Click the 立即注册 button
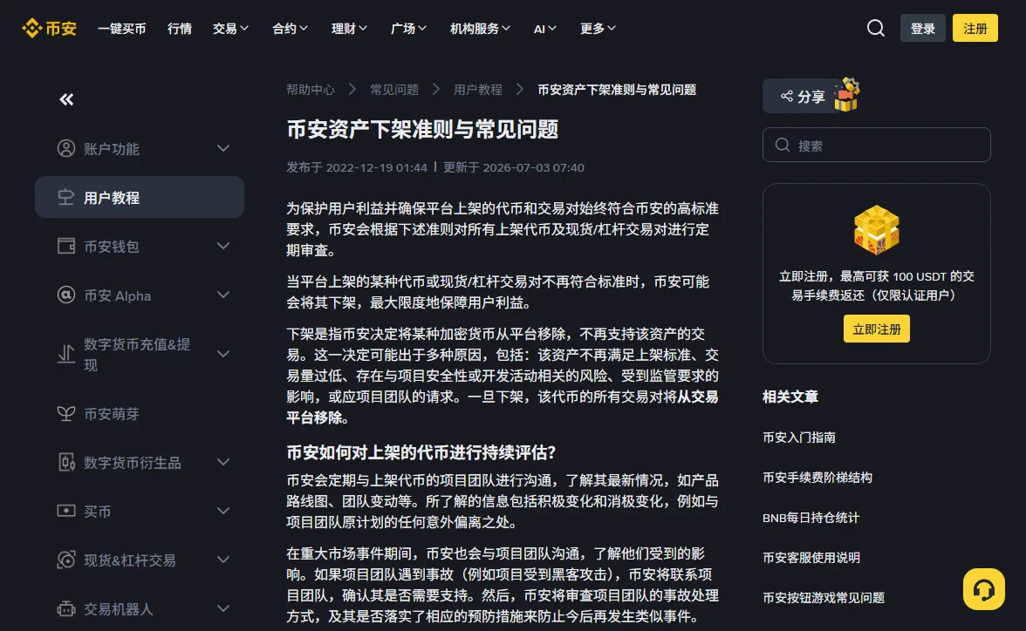The width and height of the screenshot is (1026, 631). 877,329
